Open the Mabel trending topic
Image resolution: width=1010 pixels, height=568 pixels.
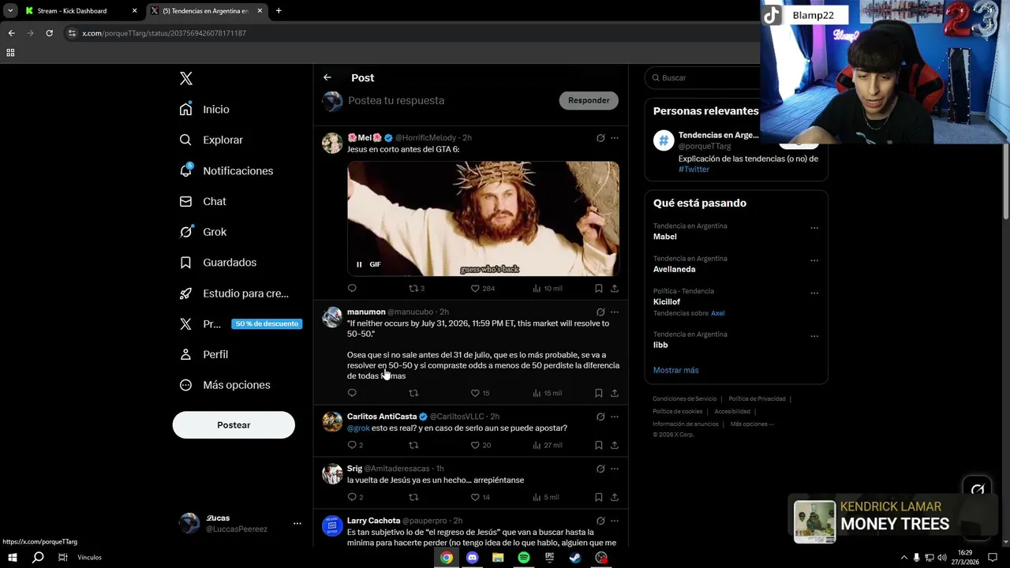coord(664,237)
